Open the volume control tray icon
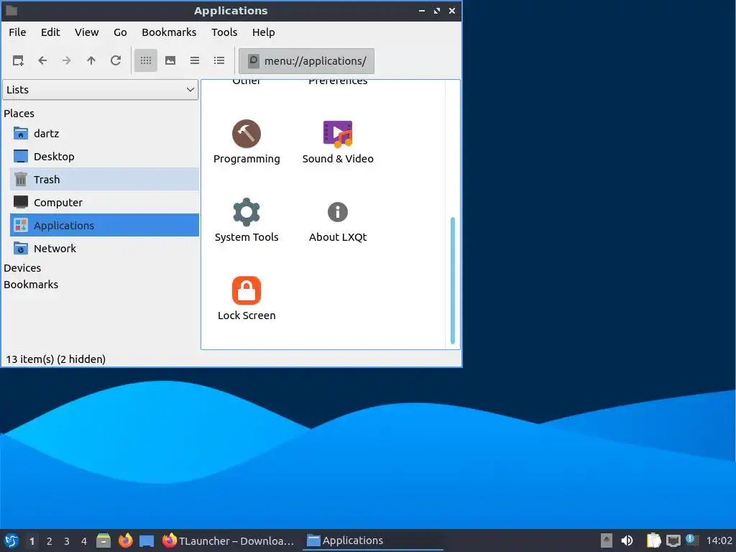 click(x=627, y=540)
